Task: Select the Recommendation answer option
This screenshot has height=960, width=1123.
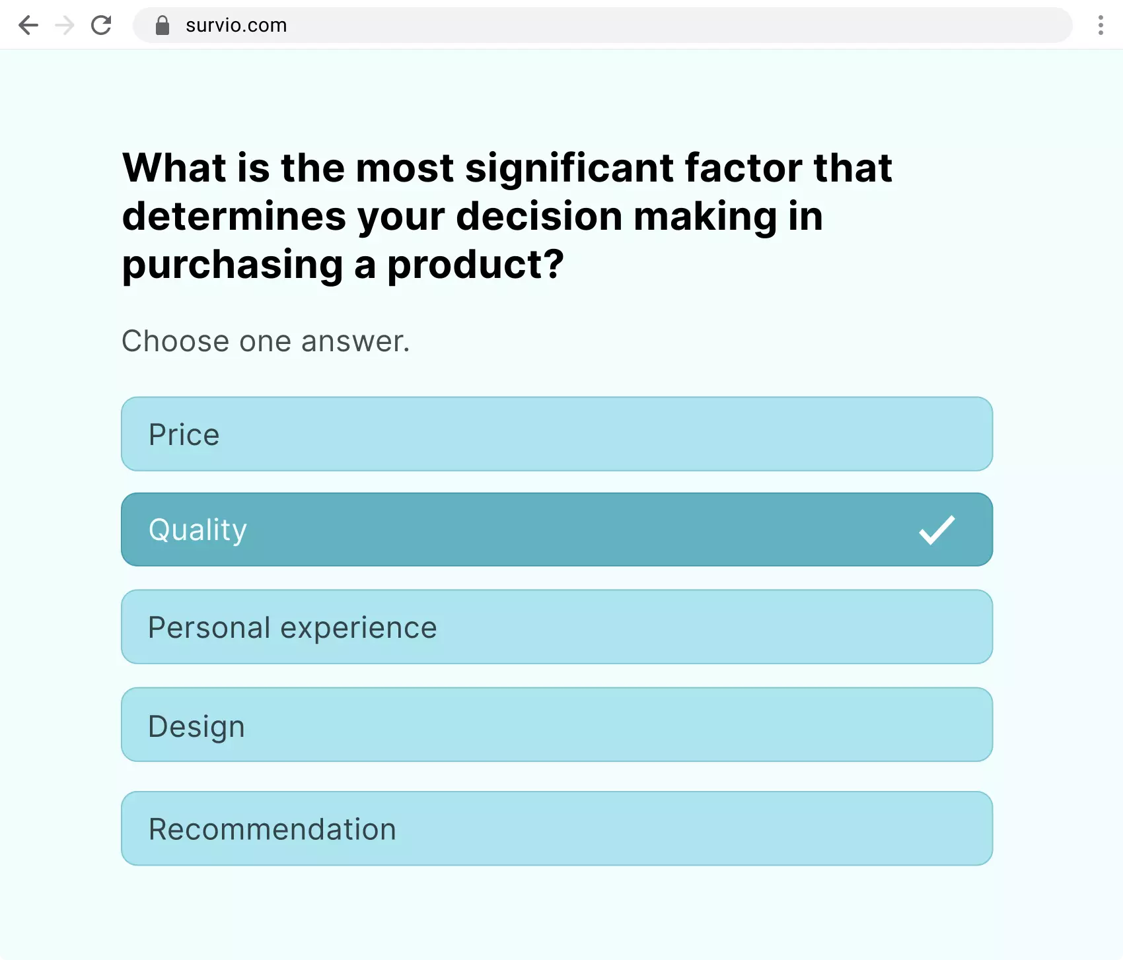Action: (x=557, y=828)
